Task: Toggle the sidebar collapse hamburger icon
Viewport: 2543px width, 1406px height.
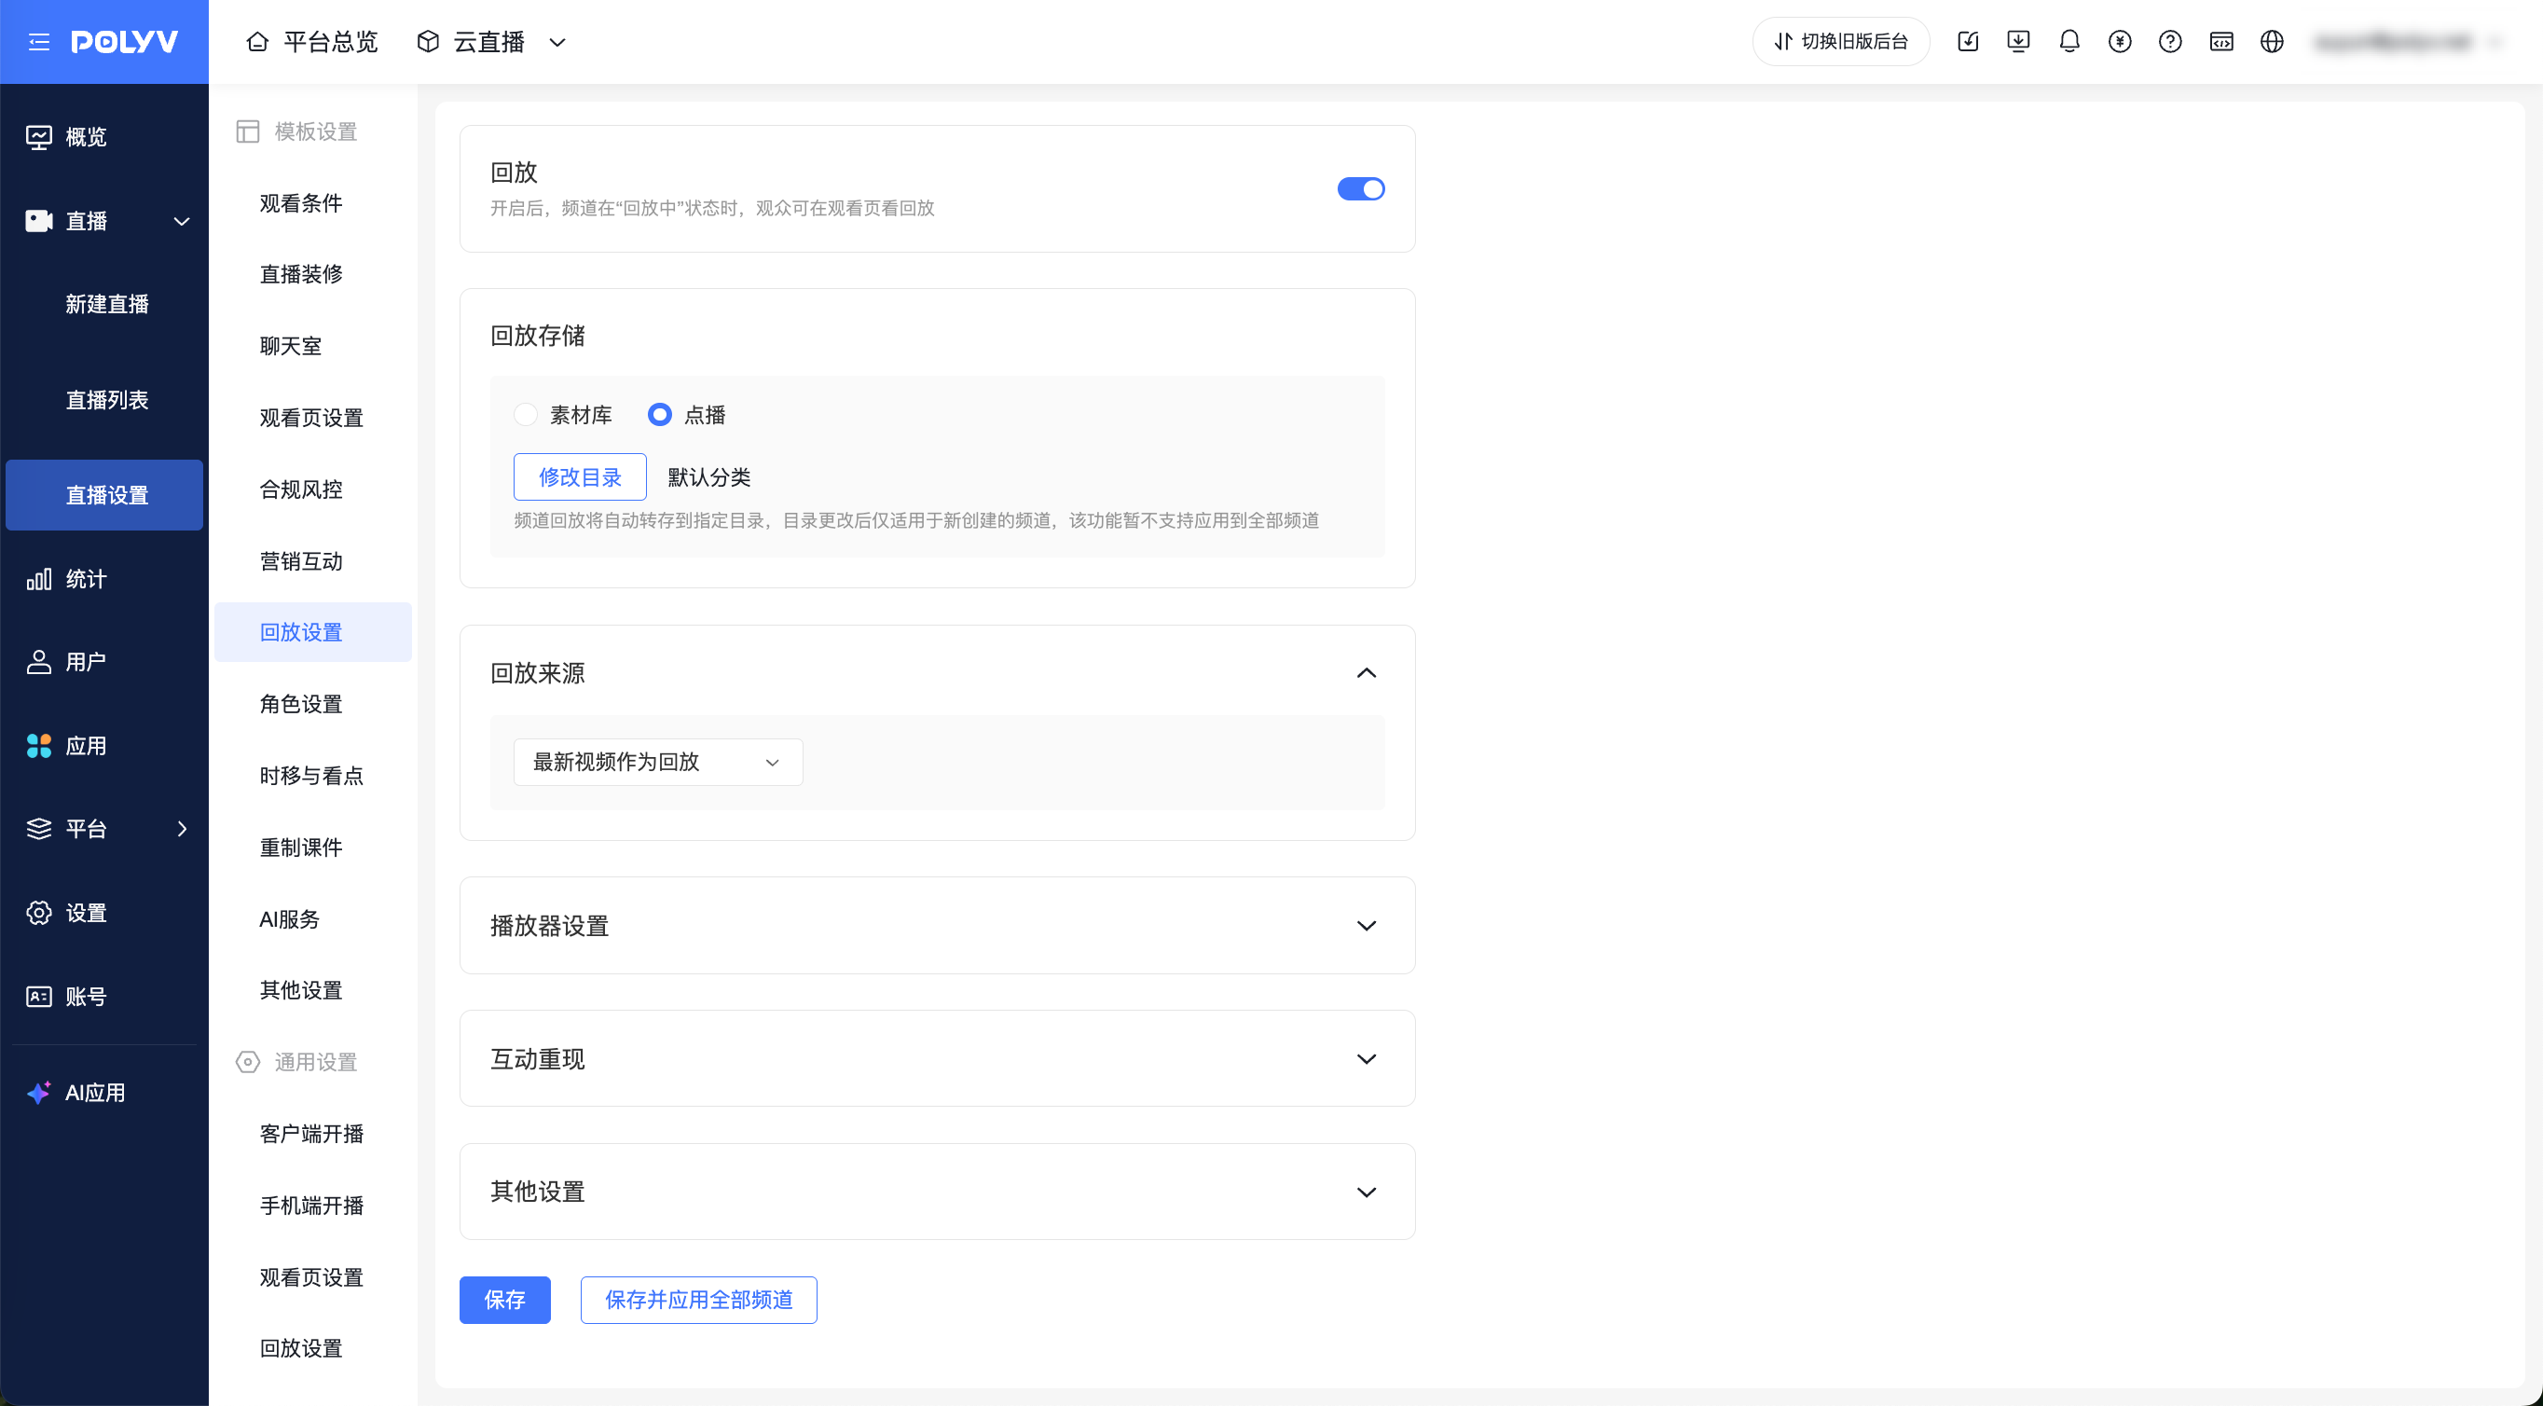Action: [x=38, y=41]
